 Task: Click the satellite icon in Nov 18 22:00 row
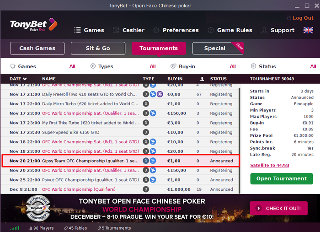[153, 142]
